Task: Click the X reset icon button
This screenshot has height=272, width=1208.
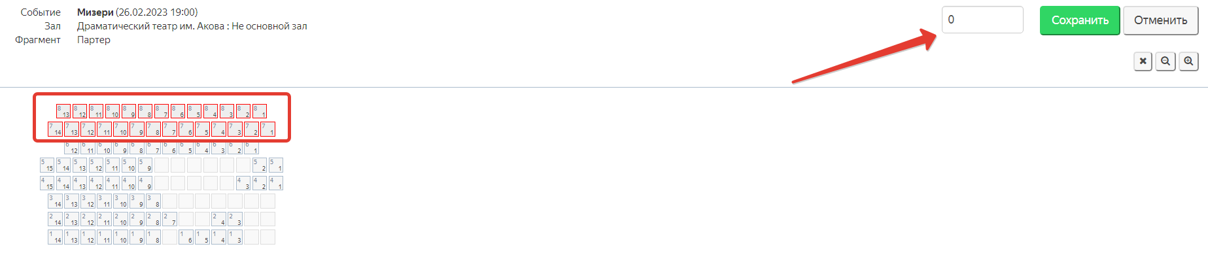Action: pos(1143,61)
